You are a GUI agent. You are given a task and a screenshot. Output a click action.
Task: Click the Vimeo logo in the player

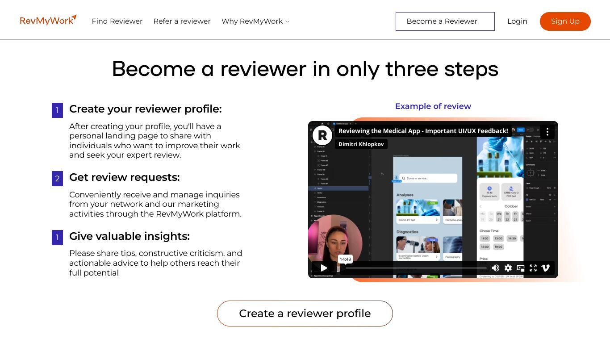[x=546, y=268]
